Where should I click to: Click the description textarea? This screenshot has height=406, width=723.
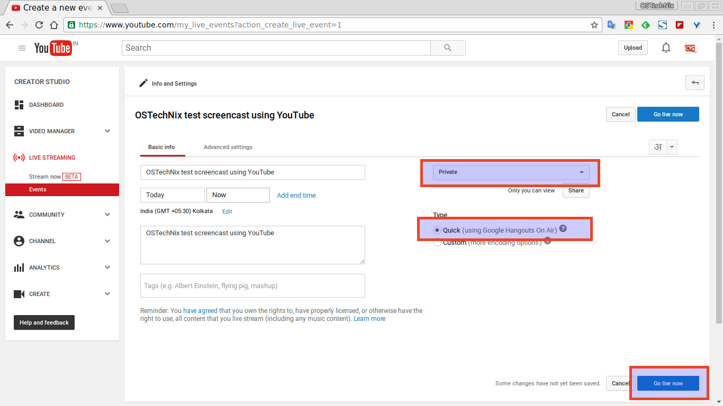pos(252,245)
